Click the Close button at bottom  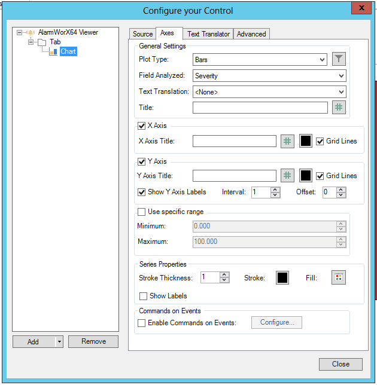[340, 364]
